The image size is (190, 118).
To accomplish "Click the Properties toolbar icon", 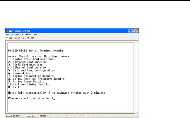I will pos(32,38).
